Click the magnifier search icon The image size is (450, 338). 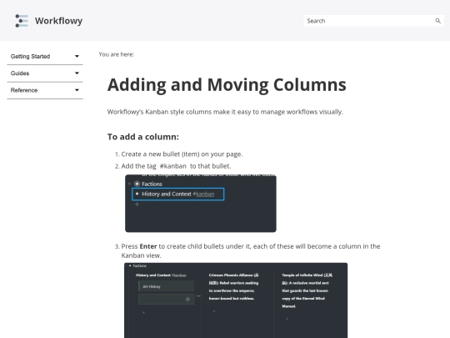tap(438, 21)
